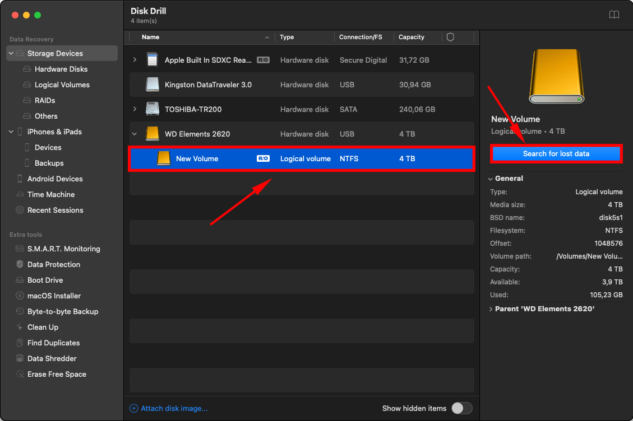Select the Kingston DataTraveler 3.0 row name

coord(208,85)
